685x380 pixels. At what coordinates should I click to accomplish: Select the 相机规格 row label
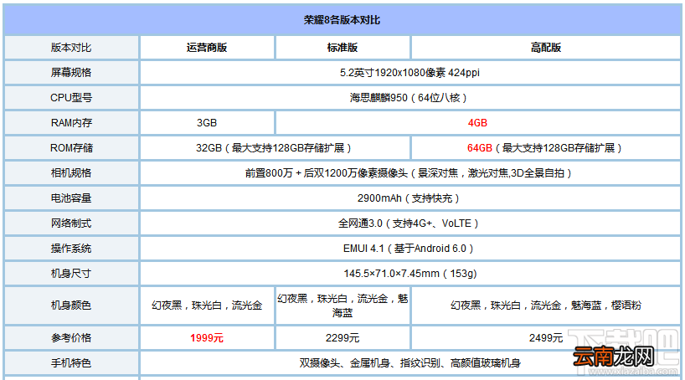(x=71, y=173)
